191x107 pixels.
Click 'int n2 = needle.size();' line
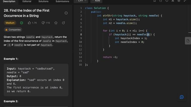pyautogui.click(x=120, y=23)
